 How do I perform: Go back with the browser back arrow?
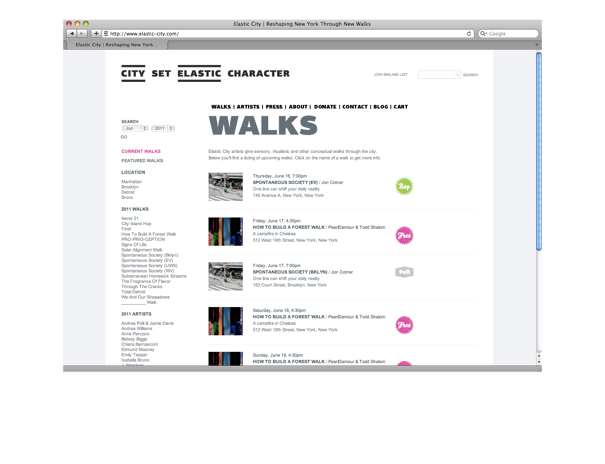pos(72,33)
